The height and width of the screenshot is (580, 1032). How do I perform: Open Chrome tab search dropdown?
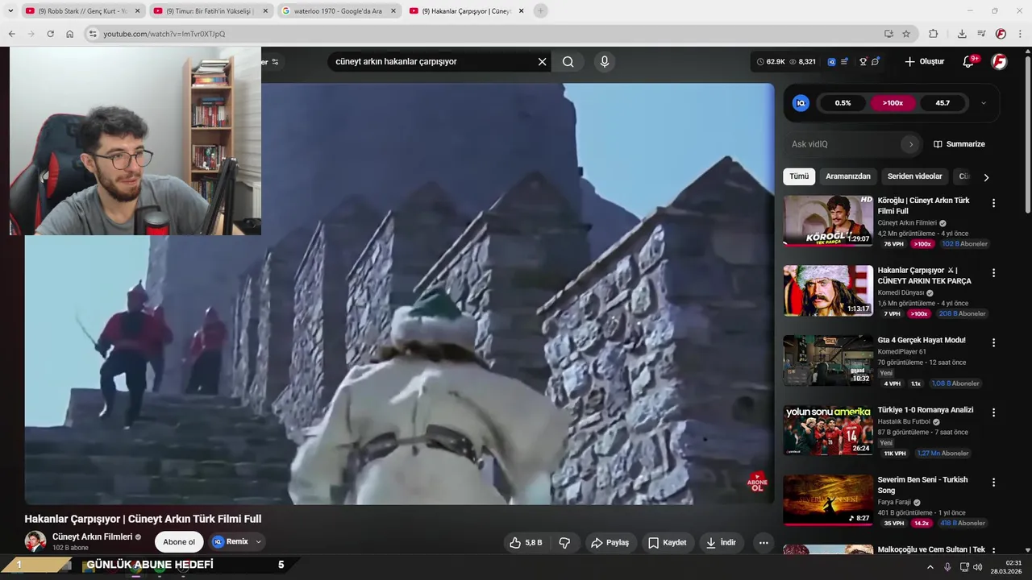[10, 10]
